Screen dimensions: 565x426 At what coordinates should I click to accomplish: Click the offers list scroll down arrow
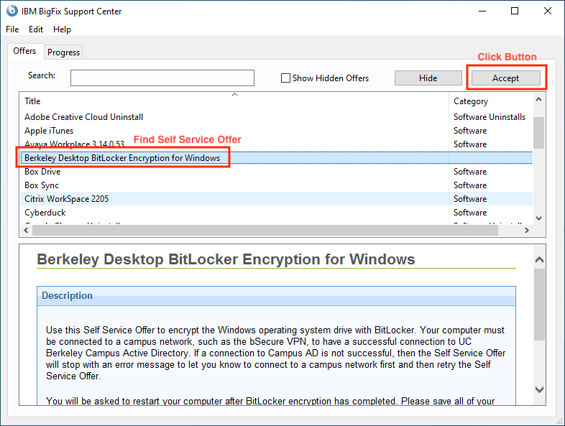pyautogui.click(x=538, y=218)
